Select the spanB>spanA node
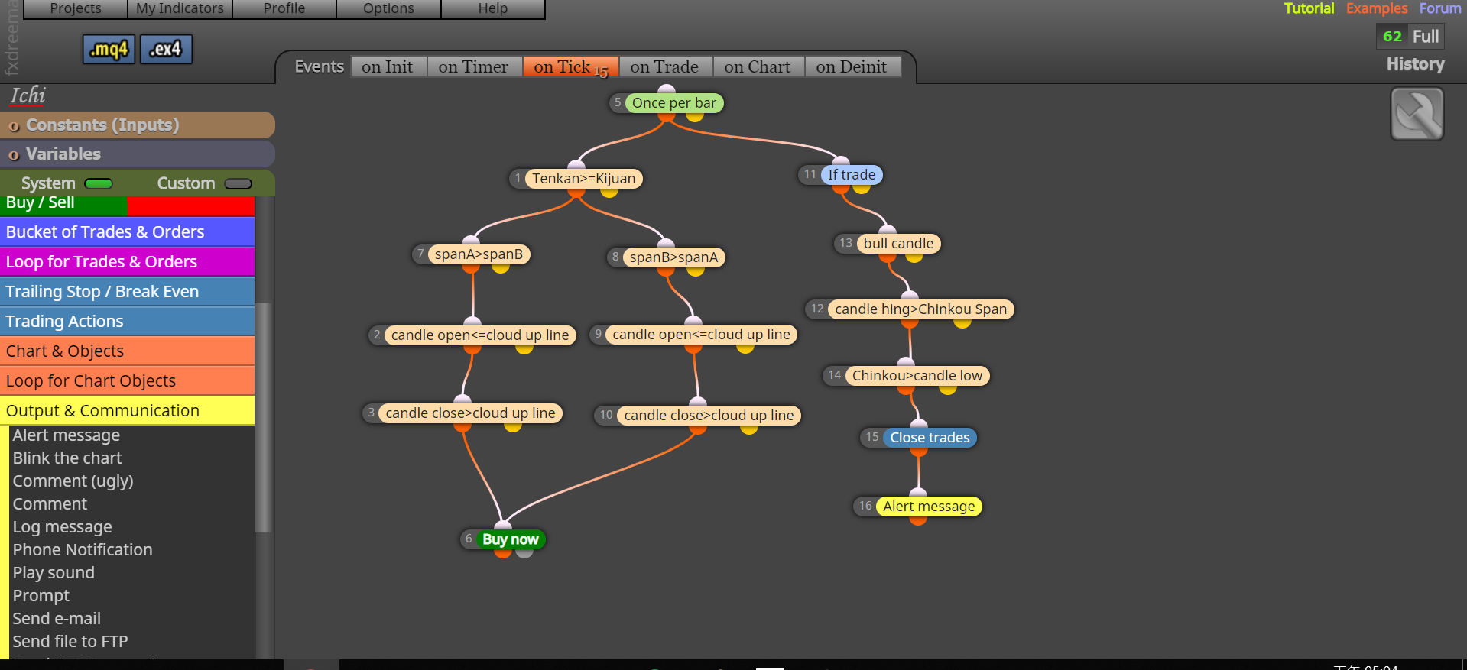The width and height of the screenshot is (1467, 670). (673, 257)
